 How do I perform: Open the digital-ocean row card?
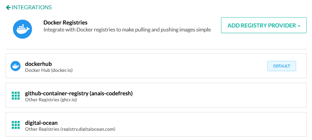[x=156, y=124]
